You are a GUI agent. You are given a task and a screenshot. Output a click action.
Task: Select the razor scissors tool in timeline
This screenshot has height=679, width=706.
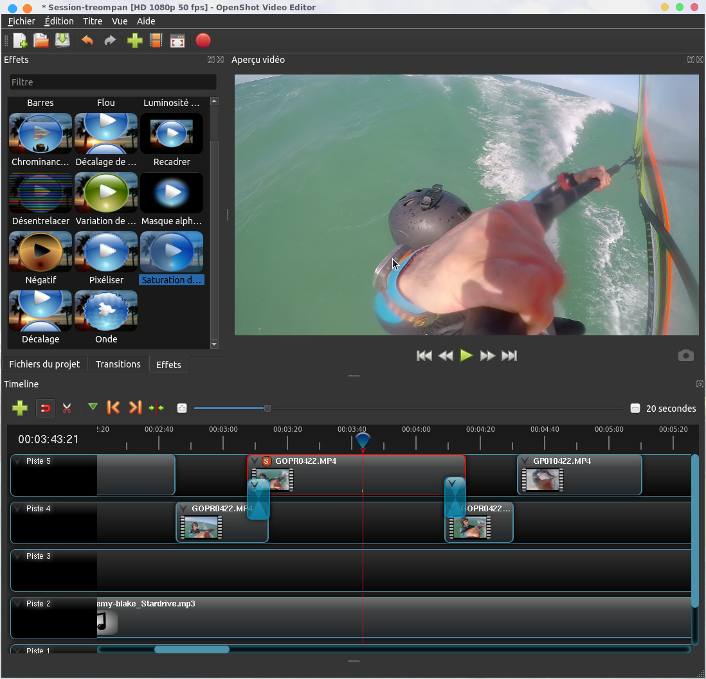pyautogui.click(x=67, y=408)
